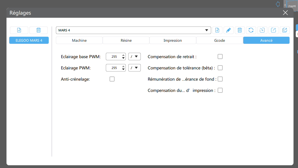
Task: Export all profiles with stacked share icon
Action: pos(285,30)
